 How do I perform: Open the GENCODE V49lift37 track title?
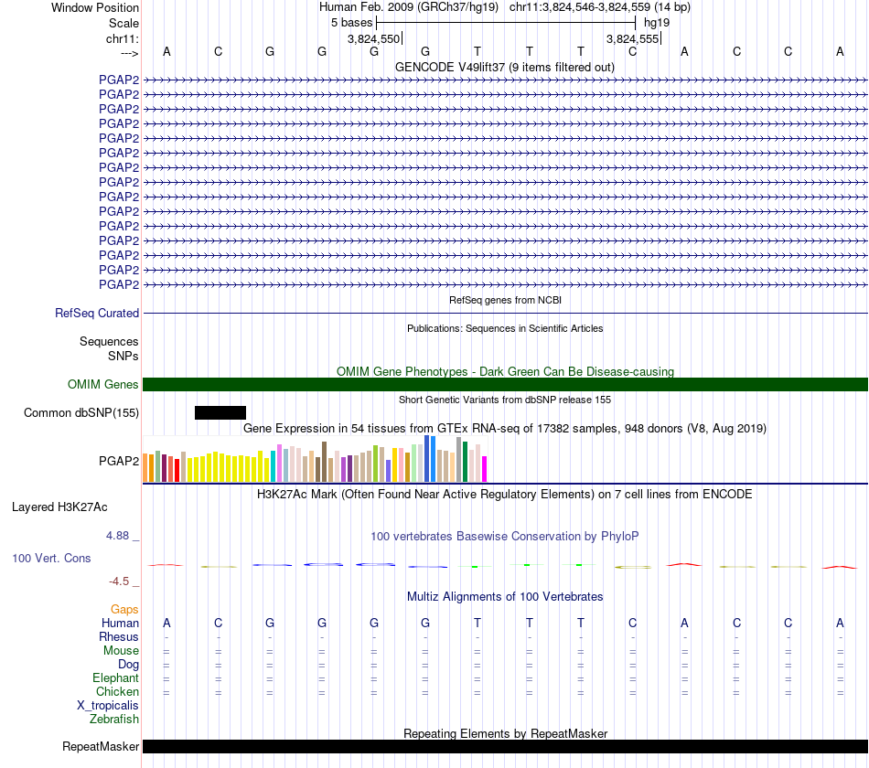tap(504, 67)
